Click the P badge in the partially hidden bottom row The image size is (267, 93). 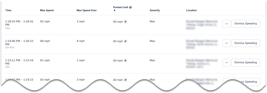(125, 80)
